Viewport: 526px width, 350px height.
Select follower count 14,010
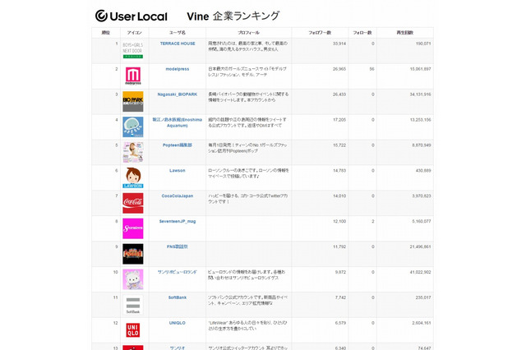[339, 196]
